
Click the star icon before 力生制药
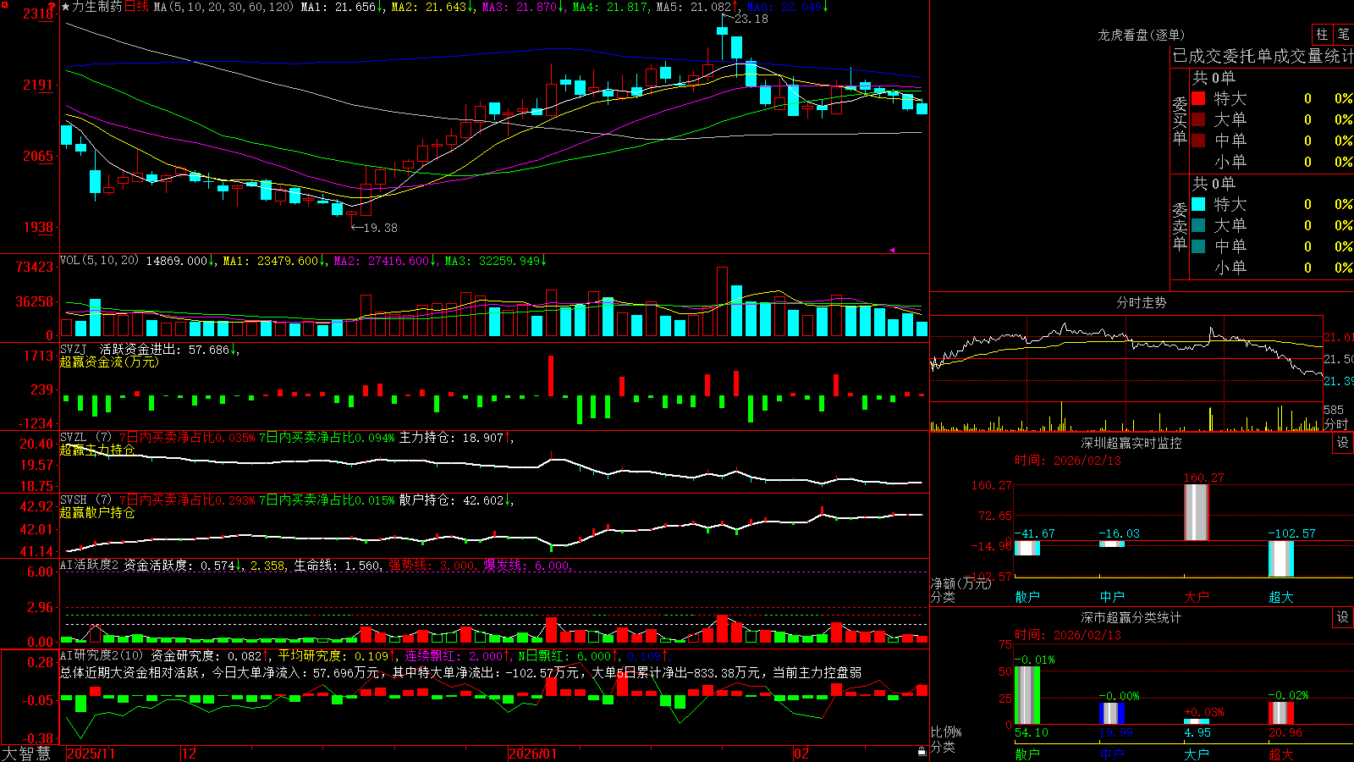click(66, 7)
